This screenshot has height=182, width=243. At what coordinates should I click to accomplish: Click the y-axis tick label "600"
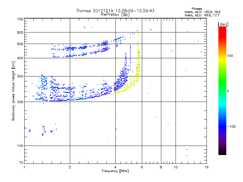(x=20, y=32)
